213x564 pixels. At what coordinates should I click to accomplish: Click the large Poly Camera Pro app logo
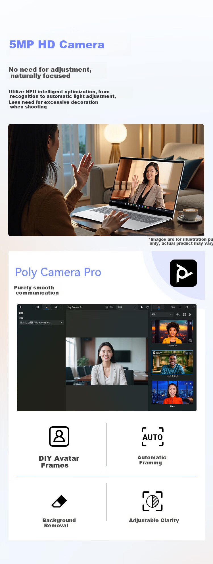tap(183, 273)
